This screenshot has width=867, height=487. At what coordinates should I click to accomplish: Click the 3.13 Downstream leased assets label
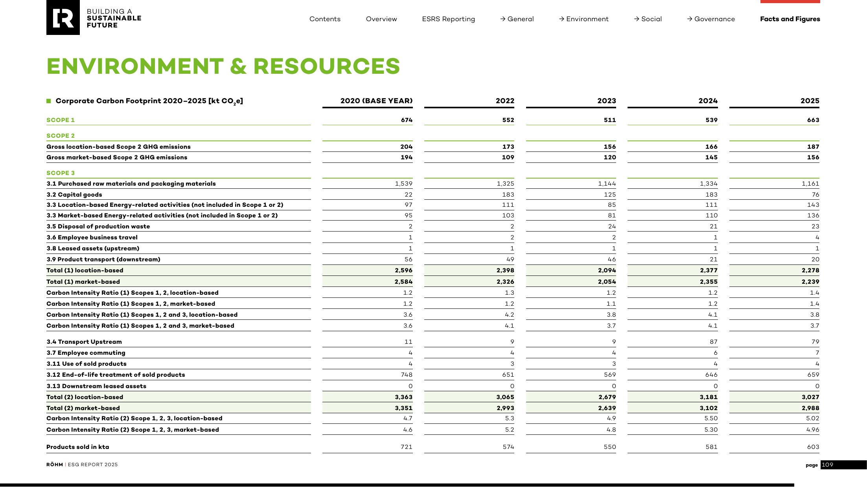pos(96,386)
